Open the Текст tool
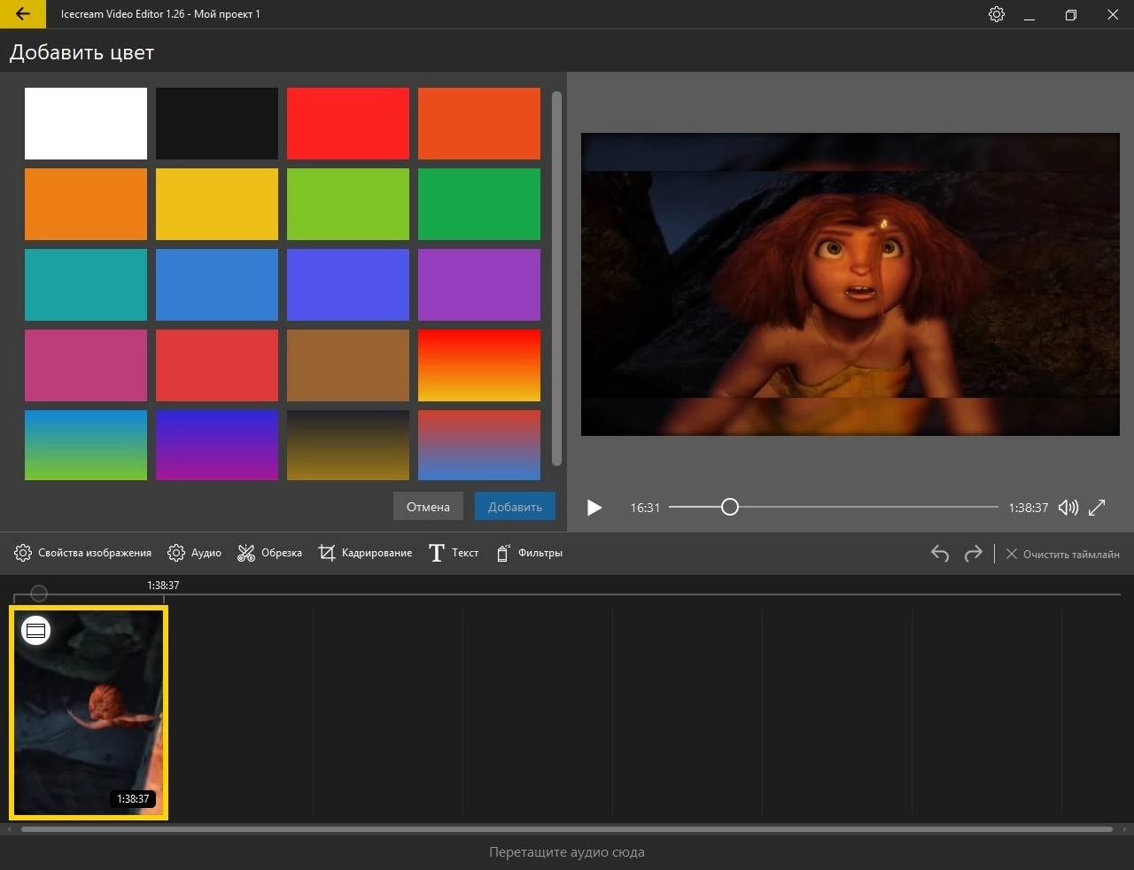This screenshot has width=1134, height=870. [x=454, y=553]
